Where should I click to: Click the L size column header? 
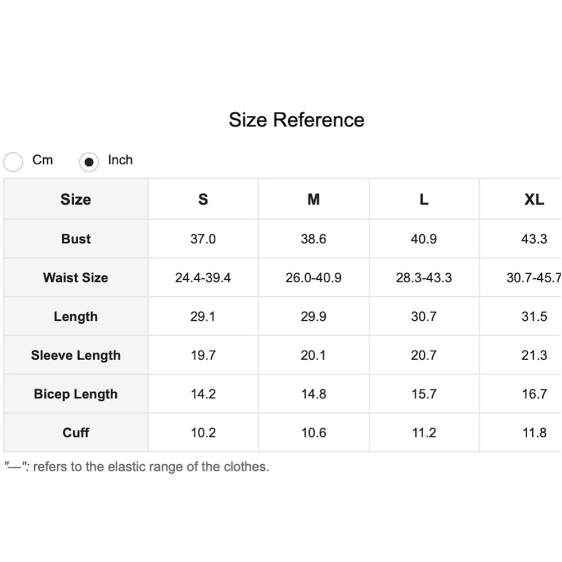pos(424,200)
